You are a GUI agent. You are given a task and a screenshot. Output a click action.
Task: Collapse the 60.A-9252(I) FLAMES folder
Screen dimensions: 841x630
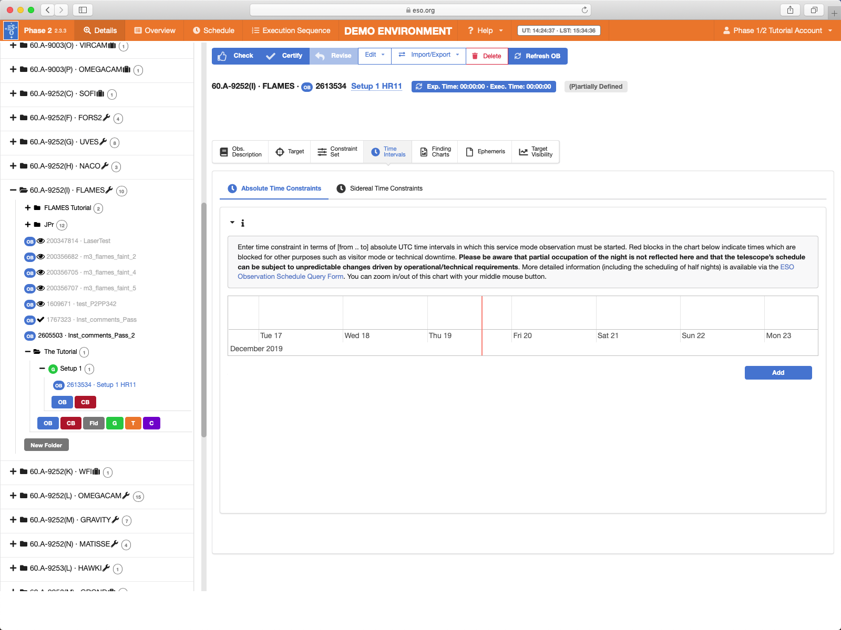coord(13,190)
